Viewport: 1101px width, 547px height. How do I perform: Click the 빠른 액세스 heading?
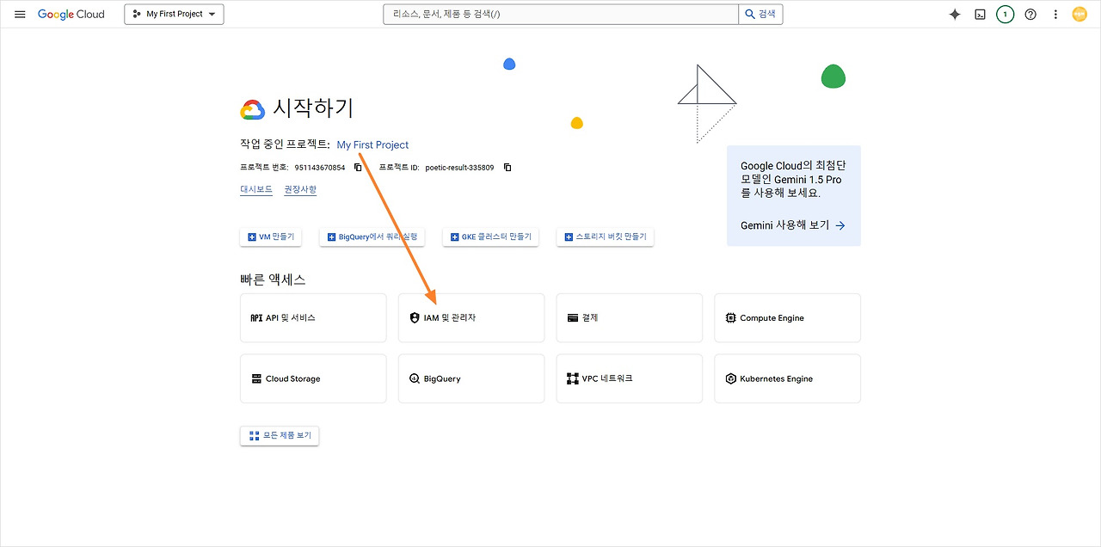point(273,280)
